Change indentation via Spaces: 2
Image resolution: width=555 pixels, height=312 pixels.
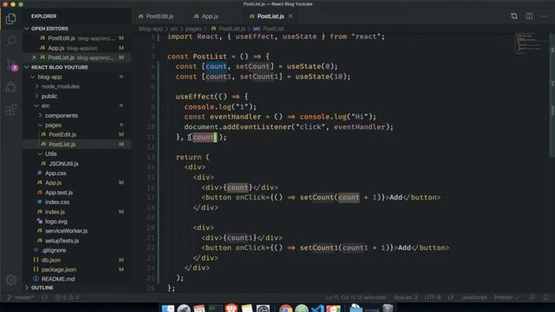[x=405, y=297]
